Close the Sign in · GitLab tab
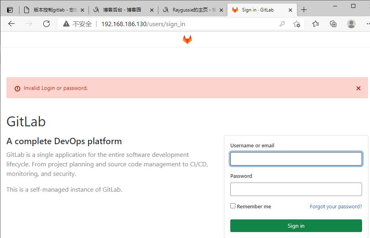 pos(290,10)
